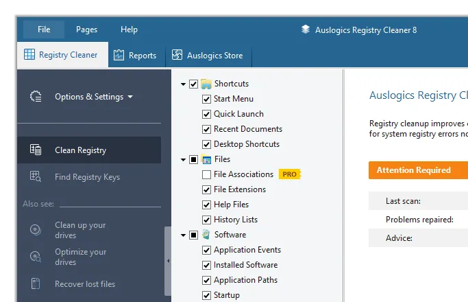The image size is (468, 302).
Task: Uncheck the Application Paths checkbox
Action: click(x=206, y=280)
